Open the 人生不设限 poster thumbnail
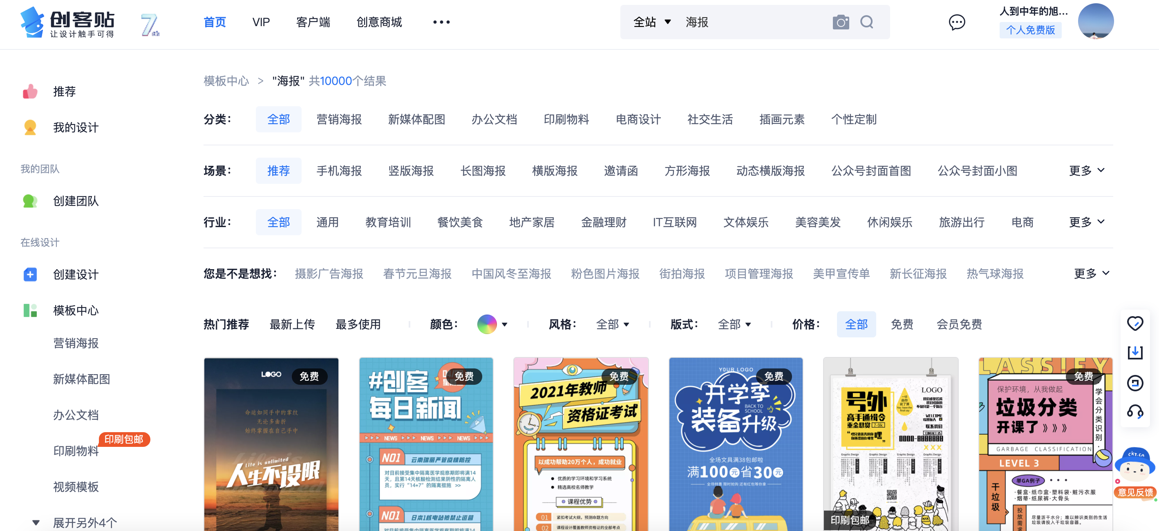The height and width of the screenshot is (531, 1159). (271, 444)
